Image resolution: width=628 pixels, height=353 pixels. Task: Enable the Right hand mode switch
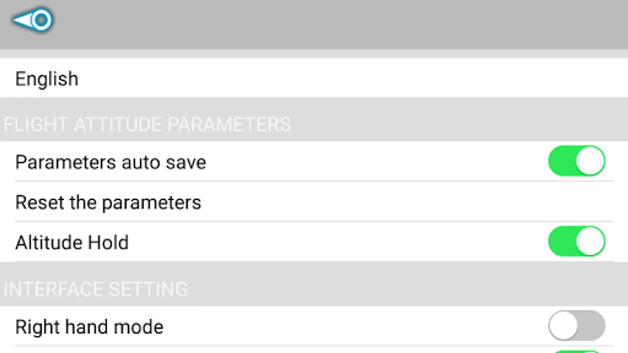[576, 326]
